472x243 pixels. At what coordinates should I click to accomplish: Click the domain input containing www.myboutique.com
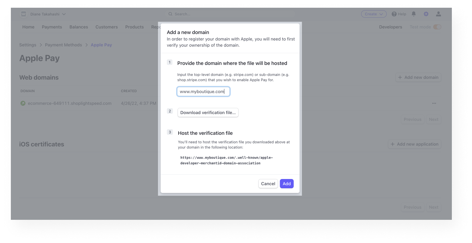(x=203, y=91)
